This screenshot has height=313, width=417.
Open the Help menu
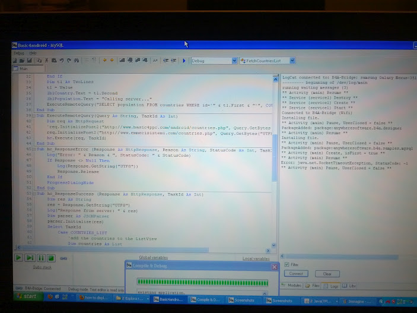click(33, 53)
